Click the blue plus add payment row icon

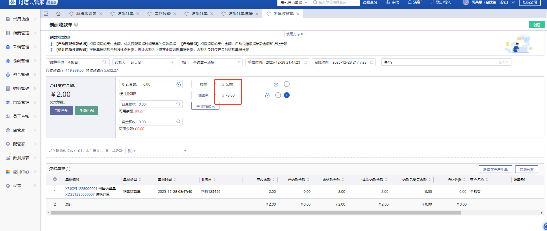[x=287, y=95]
